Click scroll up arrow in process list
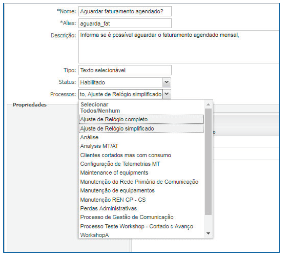 click(x=208, y=104)
